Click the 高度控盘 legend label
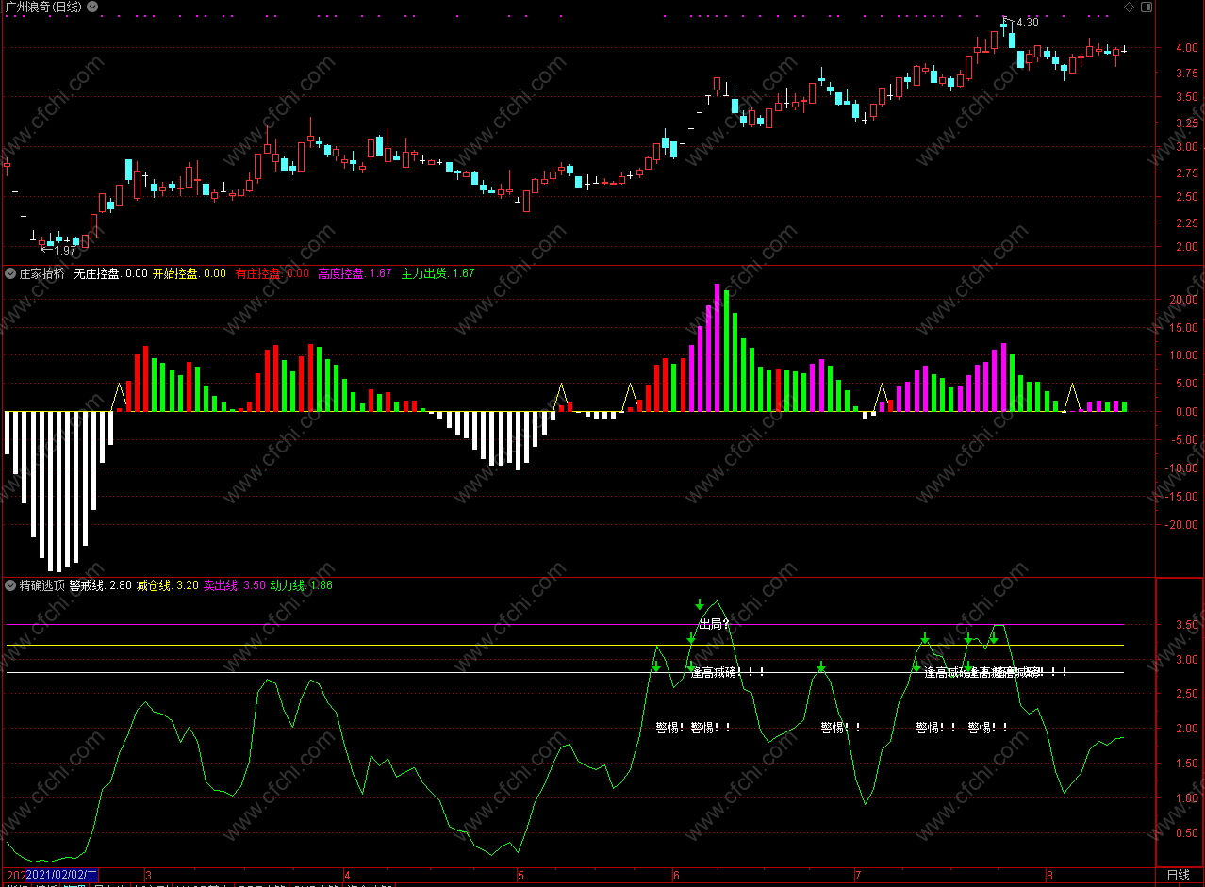1205x887 pixels. pyautogui.click(x=340, y=274)
